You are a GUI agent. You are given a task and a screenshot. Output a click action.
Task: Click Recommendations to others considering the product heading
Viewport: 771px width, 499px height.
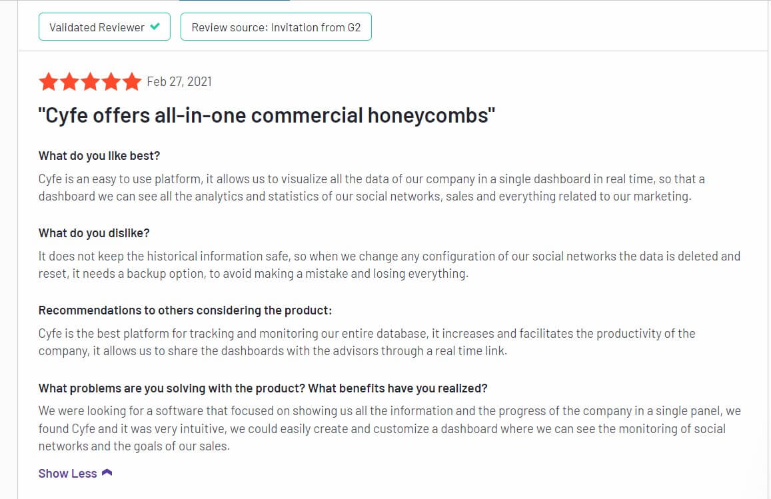tap(185, 310)
